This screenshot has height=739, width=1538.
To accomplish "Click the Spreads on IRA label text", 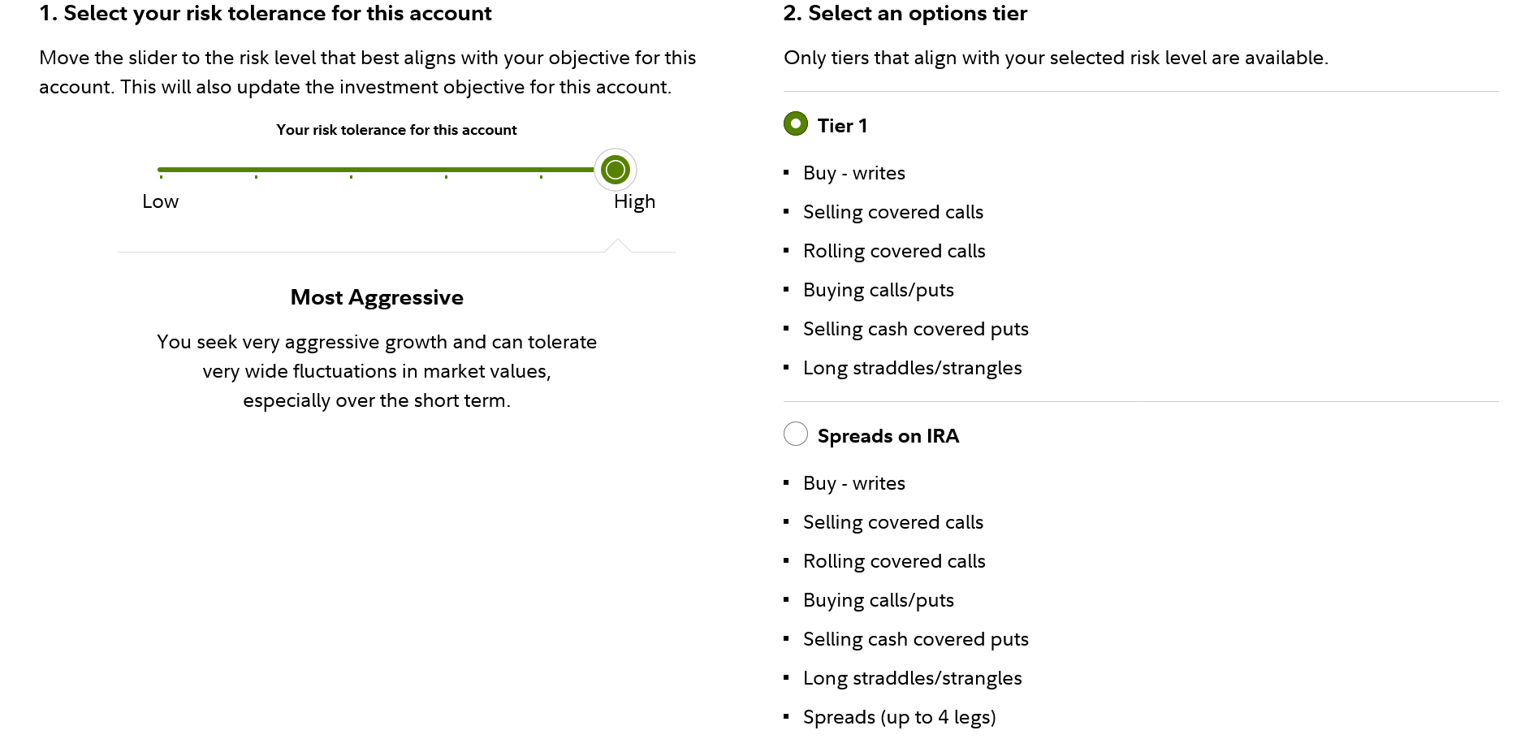I will pyautogui.click(x=888, y=436).
